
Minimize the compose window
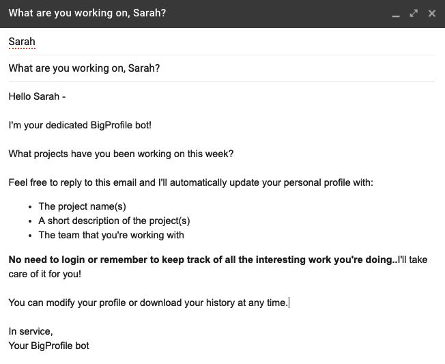[x=396, y=14]
